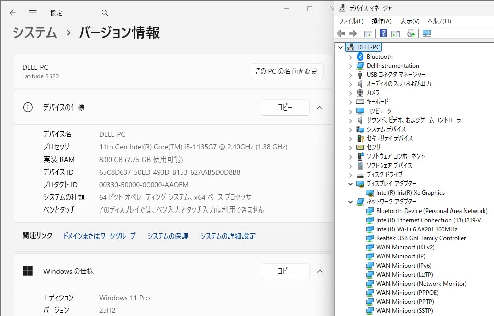Collapse the デバイスの仕様 section chevron
This screenshot has width=494, height=316.
319,108
